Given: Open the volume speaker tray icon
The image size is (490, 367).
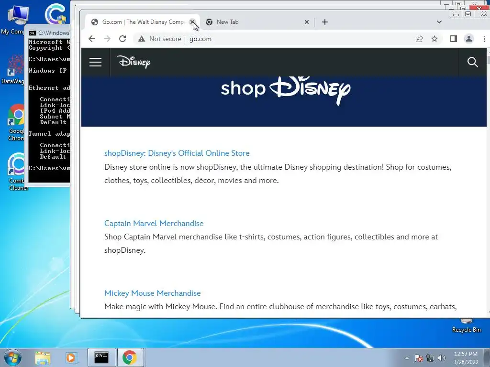Looking at the screenshot, I should tap(441, 358).
